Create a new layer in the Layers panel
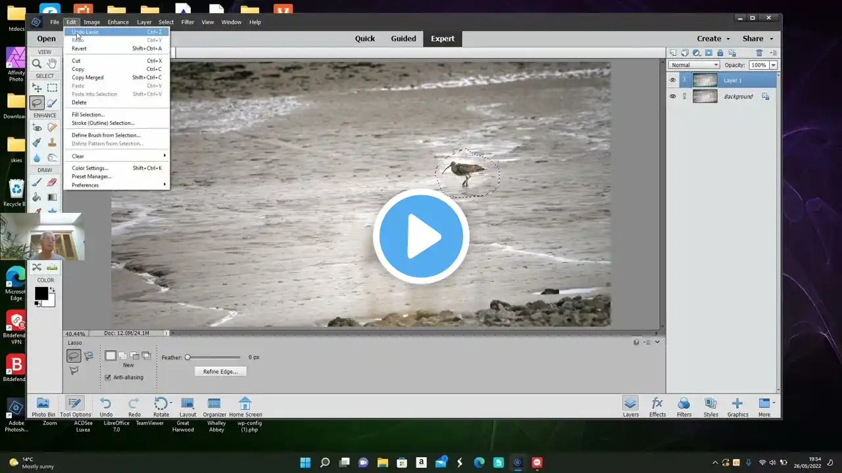842x473 pixels. pos(673,53)
